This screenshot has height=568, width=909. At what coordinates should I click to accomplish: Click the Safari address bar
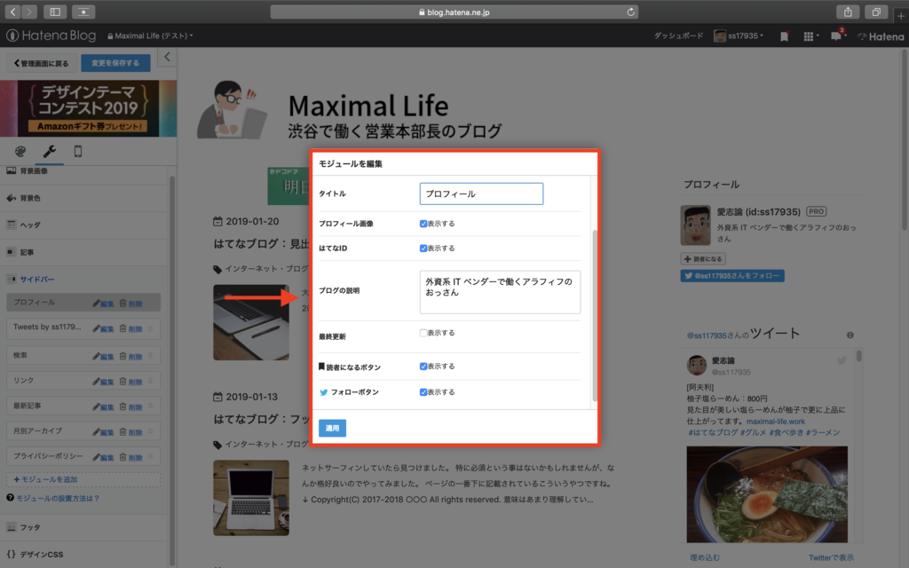point(454,12)
